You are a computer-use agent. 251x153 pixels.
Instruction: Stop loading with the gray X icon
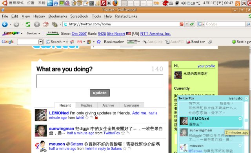click(x=37, y=24)
